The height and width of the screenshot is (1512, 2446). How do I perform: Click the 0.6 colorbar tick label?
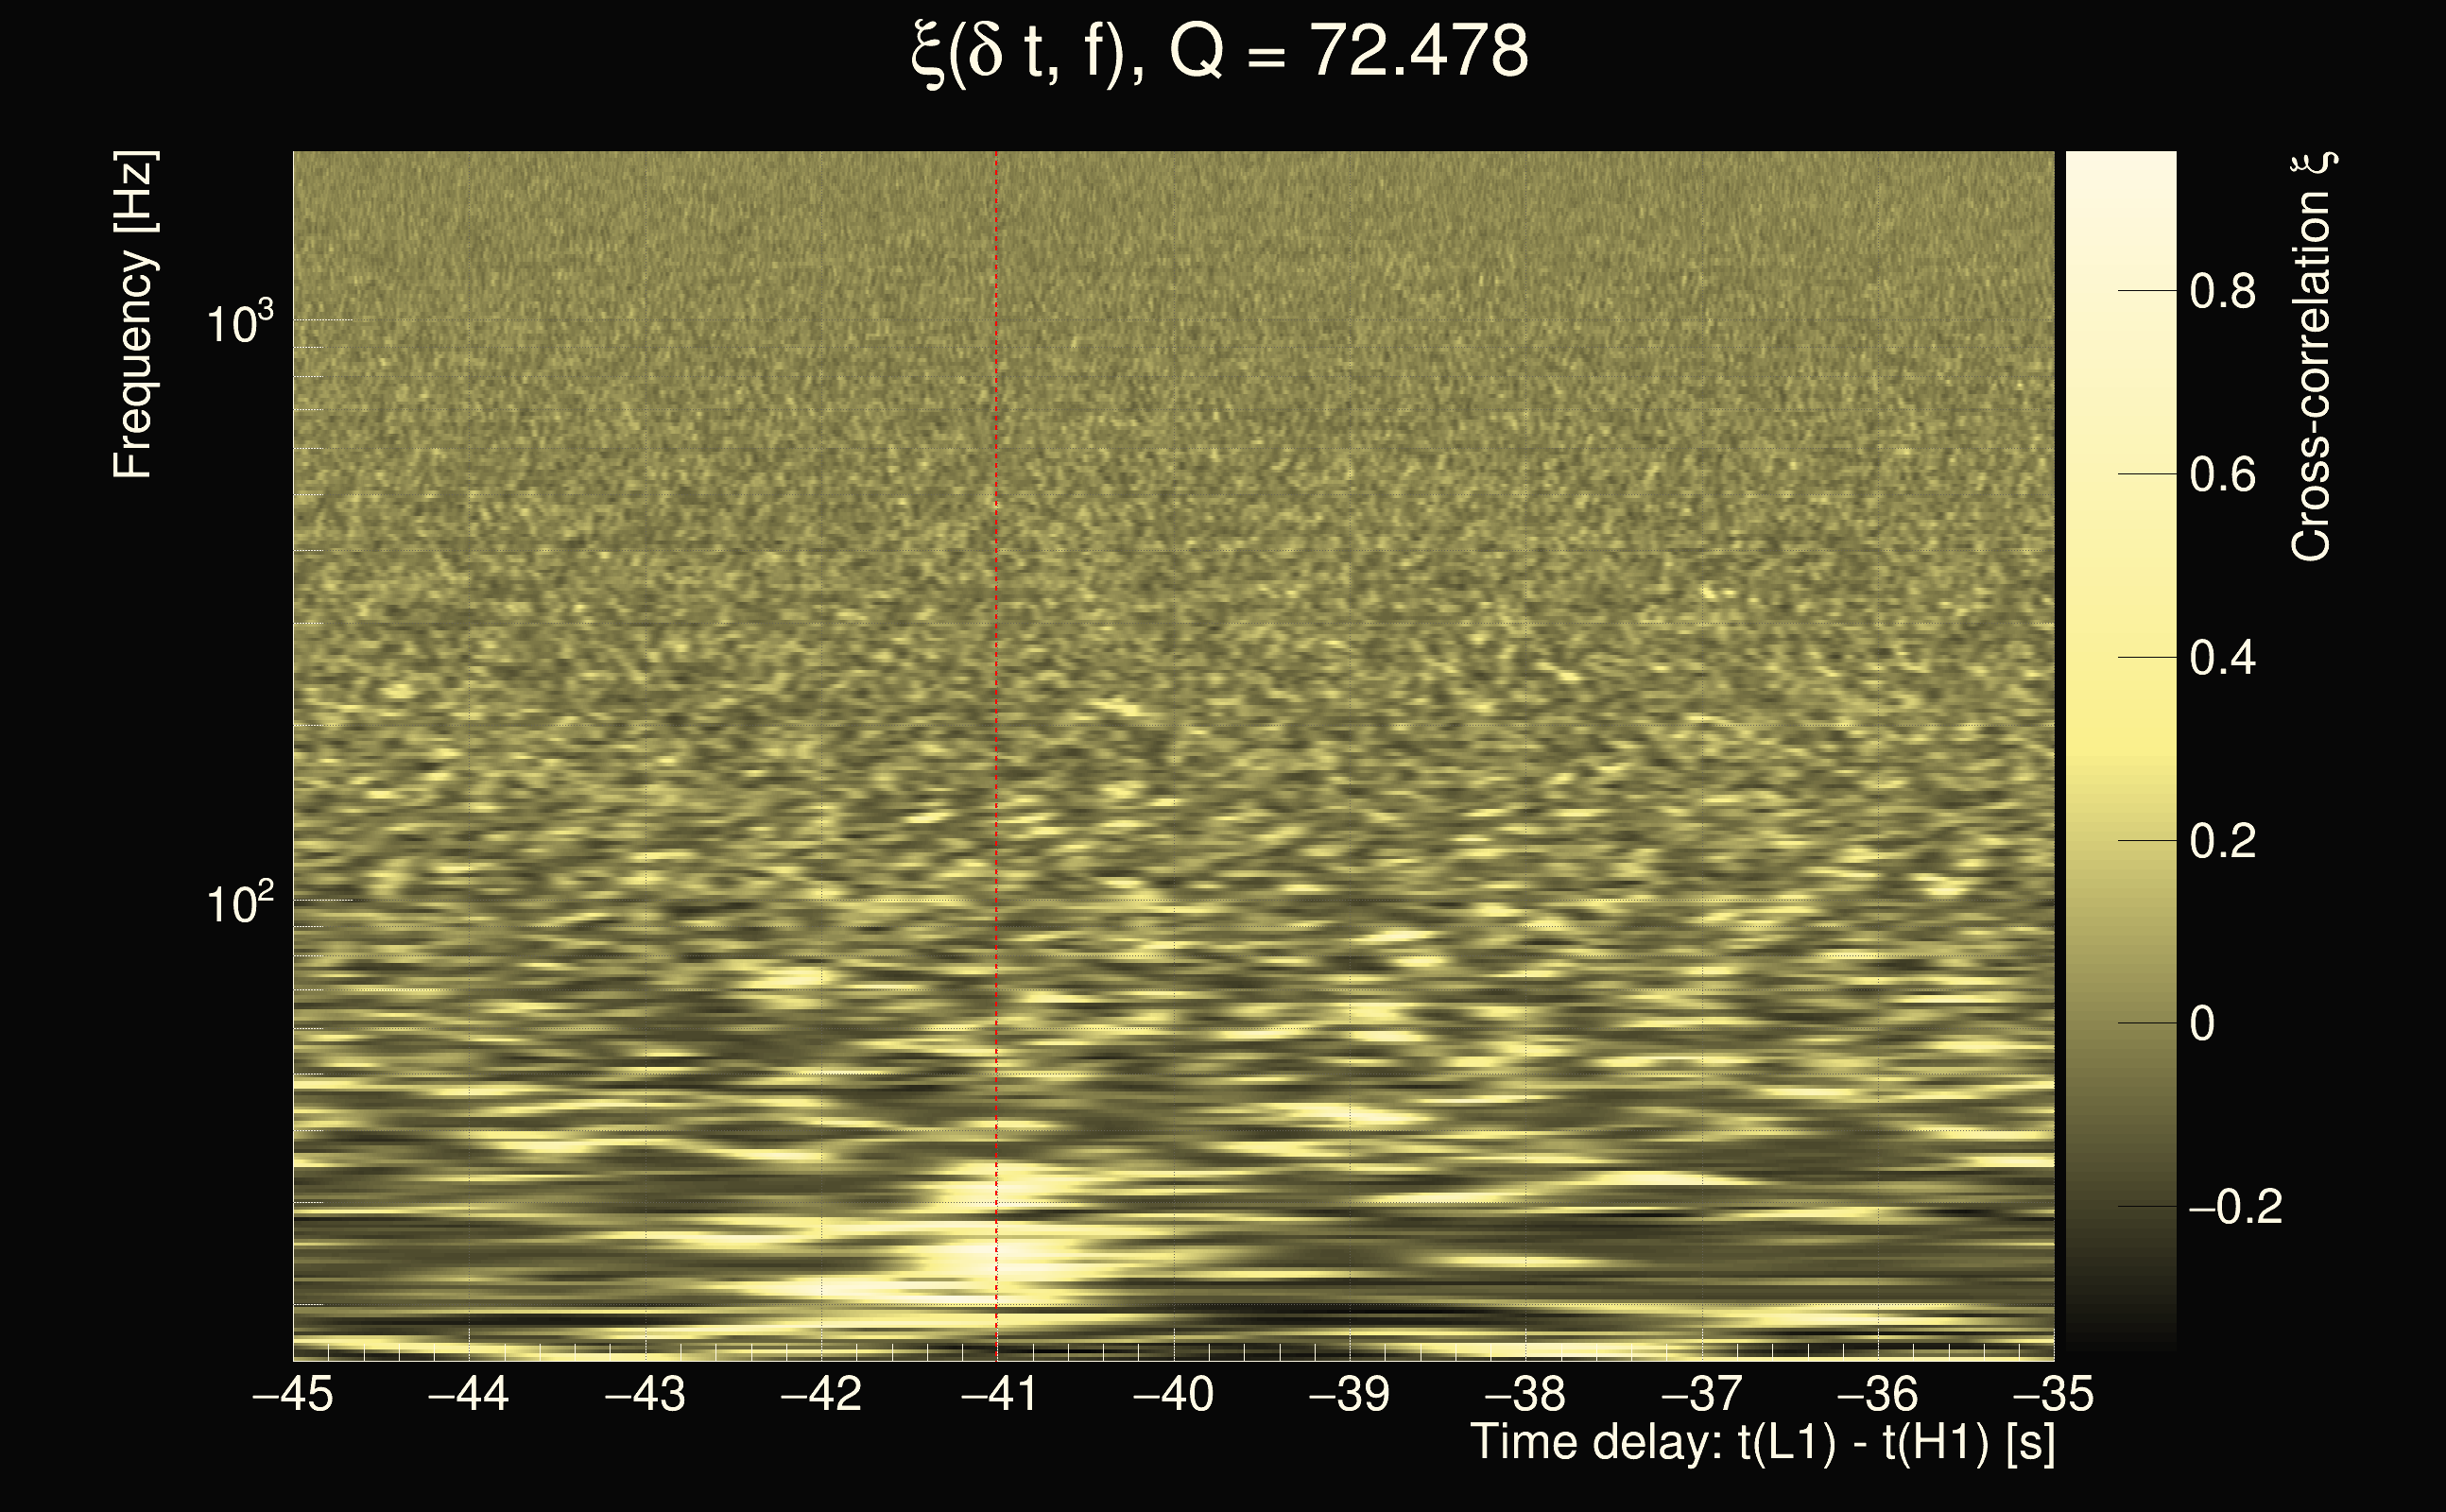2222,475
